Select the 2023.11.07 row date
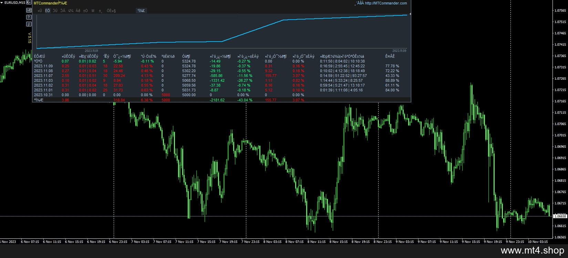This screenshot has height=258, width=568. tap(43, 76)
